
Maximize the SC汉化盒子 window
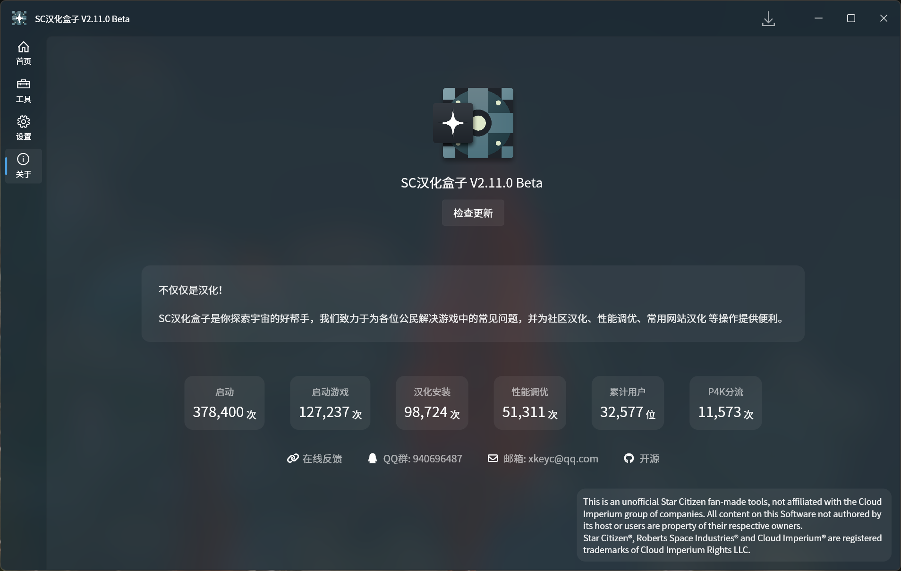(x=851, y=18)
